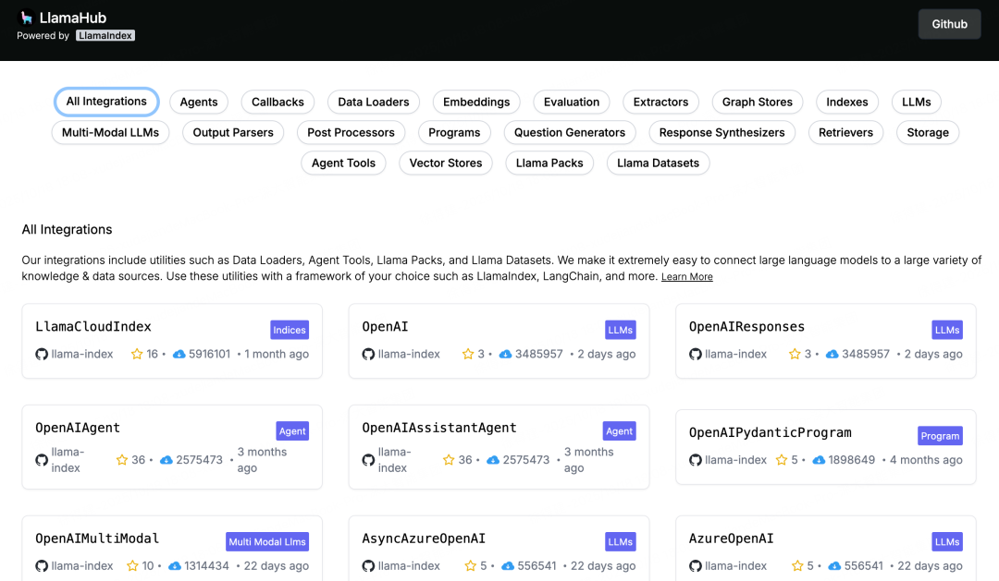Image resolution: width=999 pixels, height=581 pixels.
Task: Open Graph Stores category
Action: (758, 102)
